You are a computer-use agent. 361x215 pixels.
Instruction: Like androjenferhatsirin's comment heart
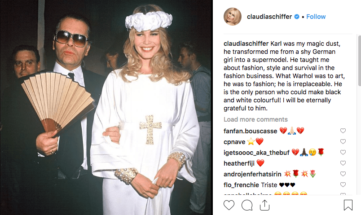(x=343, y=174)
